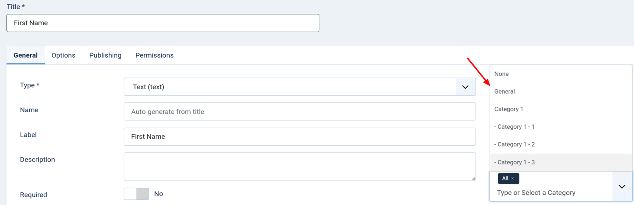The width and height of the screenshot is (634, 205).
Task: Pick Category 1 from list
Action: pyautogui.click(x=509, y=109)
